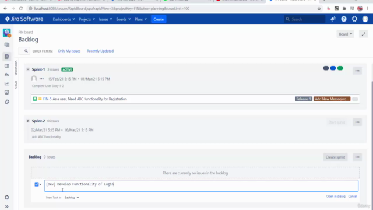Image resolution: width=373 pixels, height=210 pixels.
Task: Apply Only My Issues quick filter
Action: [69, 51]
